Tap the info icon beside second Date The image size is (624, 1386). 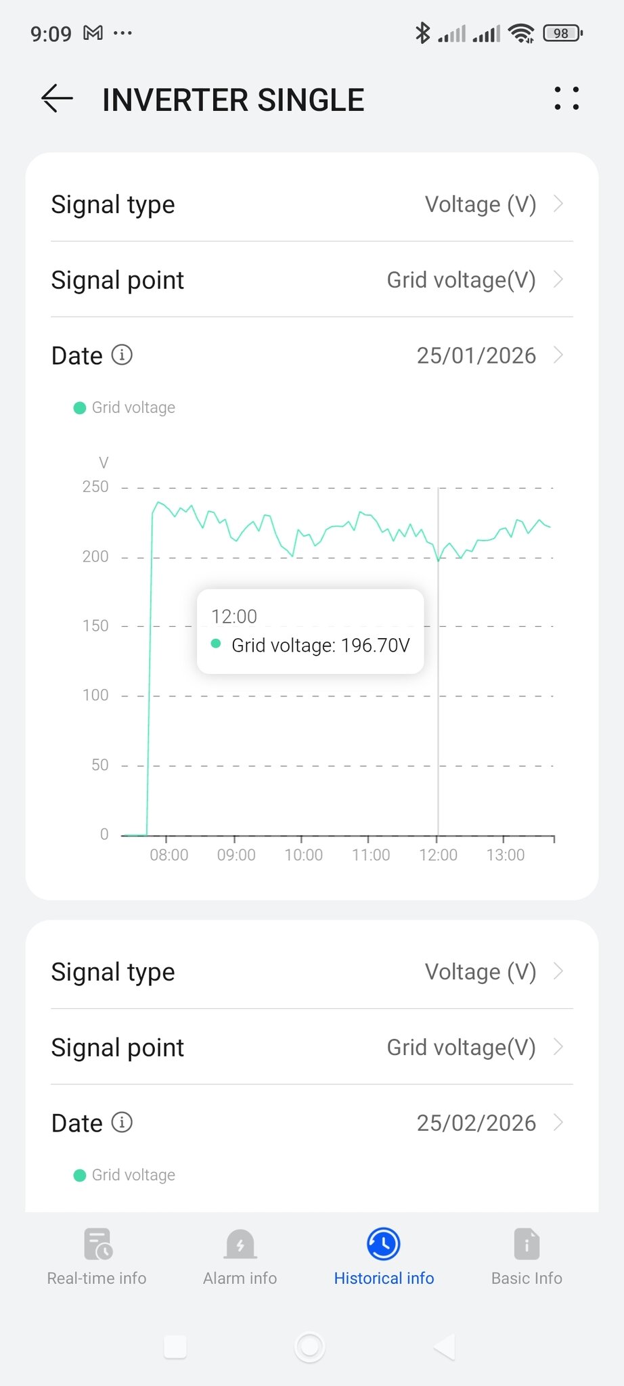[122, 1122]
